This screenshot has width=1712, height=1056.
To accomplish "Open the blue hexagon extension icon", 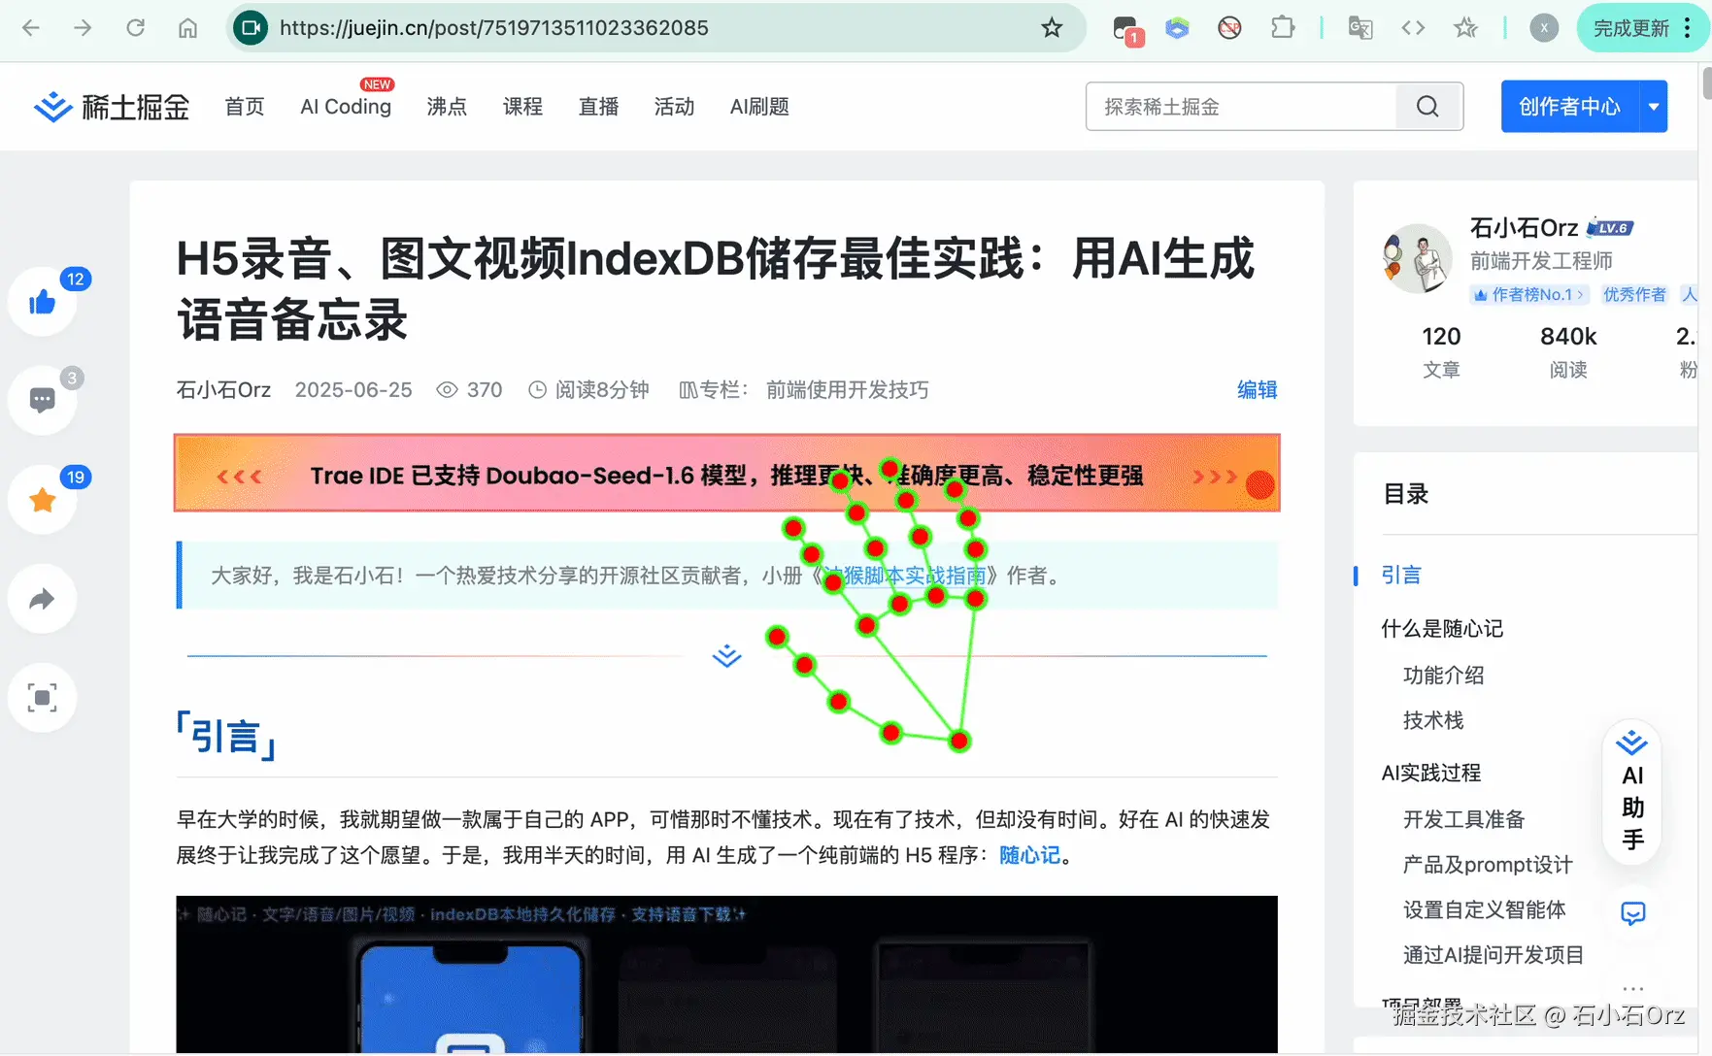I will pyautogui.click(x=1177, y=28).
